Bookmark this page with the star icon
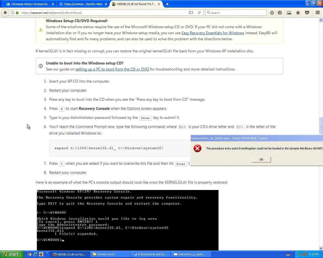 [272, 13]
